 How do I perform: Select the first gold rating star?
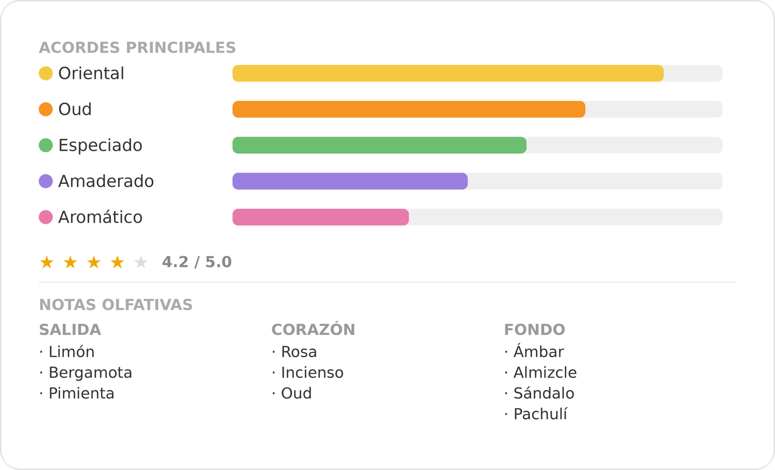click(46, 262)
